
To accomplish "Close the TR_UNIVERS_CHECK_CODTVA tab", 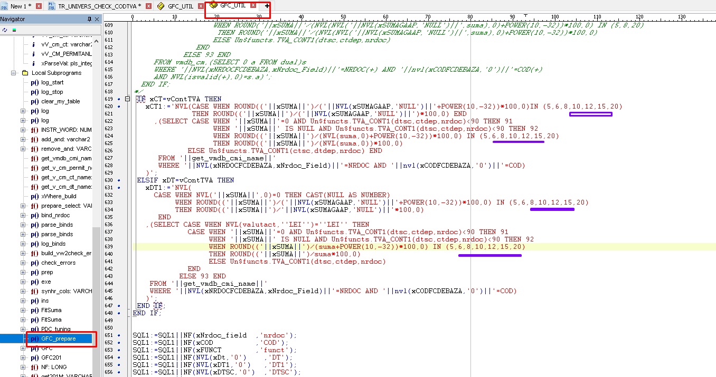I will click(148, 6).
